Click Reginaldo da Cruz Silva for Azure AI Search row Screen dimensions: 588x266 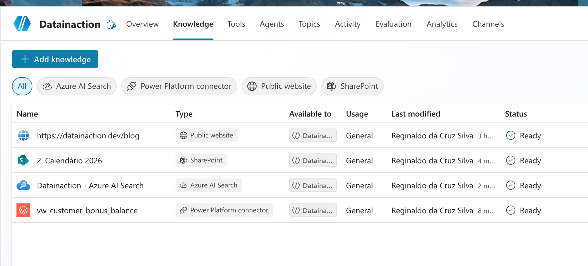[x=432, y=186]
